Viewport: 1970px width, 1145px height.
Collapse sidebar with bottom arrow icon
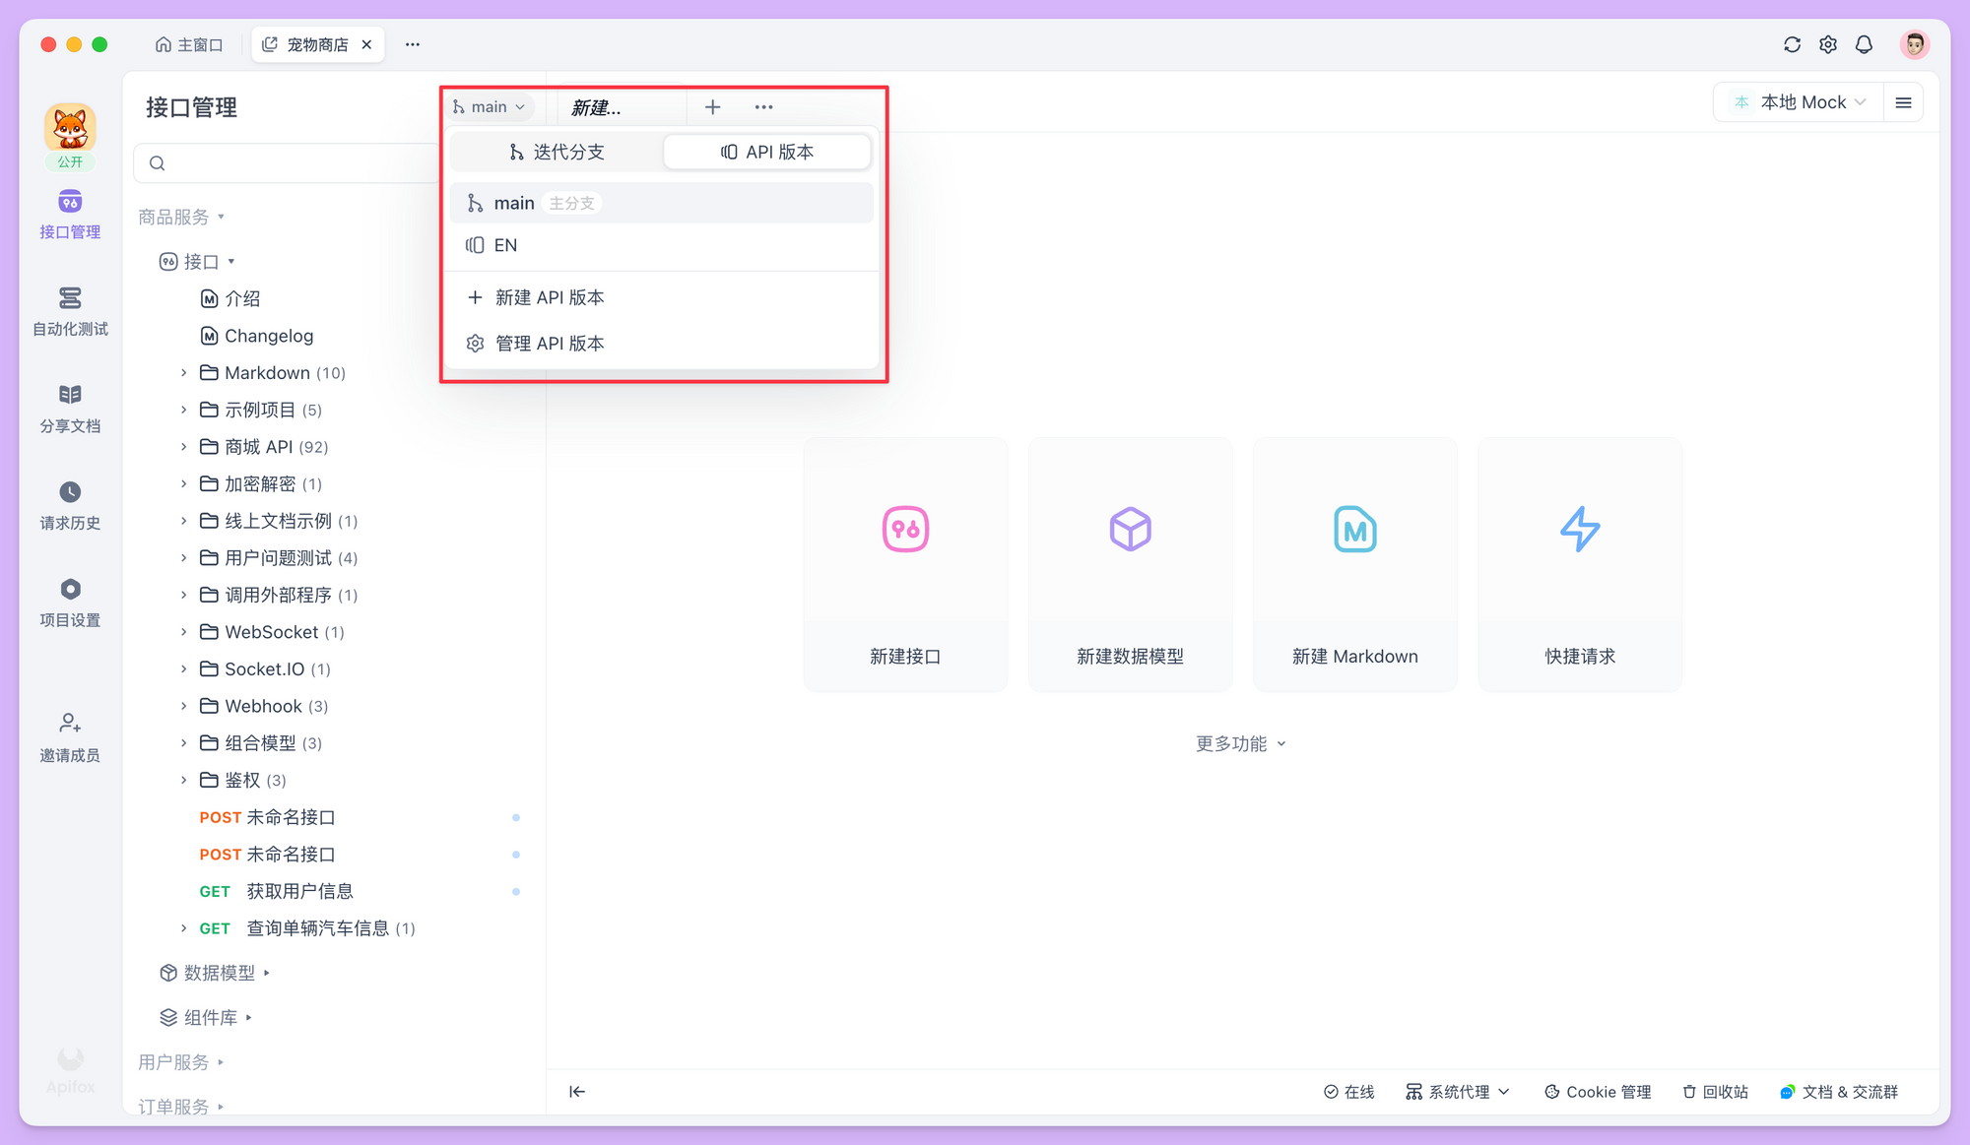(x=577, y=1091)
